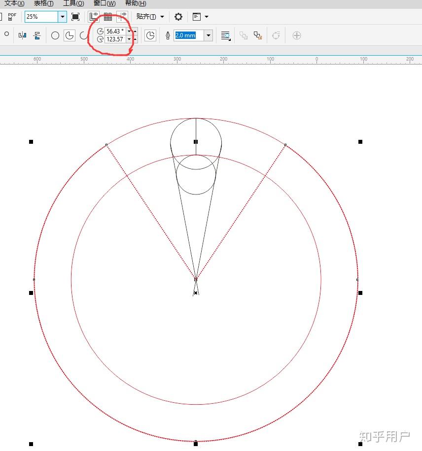Switch to Pie shape mode on property bar
The image size is (422, 451).
tap(70, 35)
